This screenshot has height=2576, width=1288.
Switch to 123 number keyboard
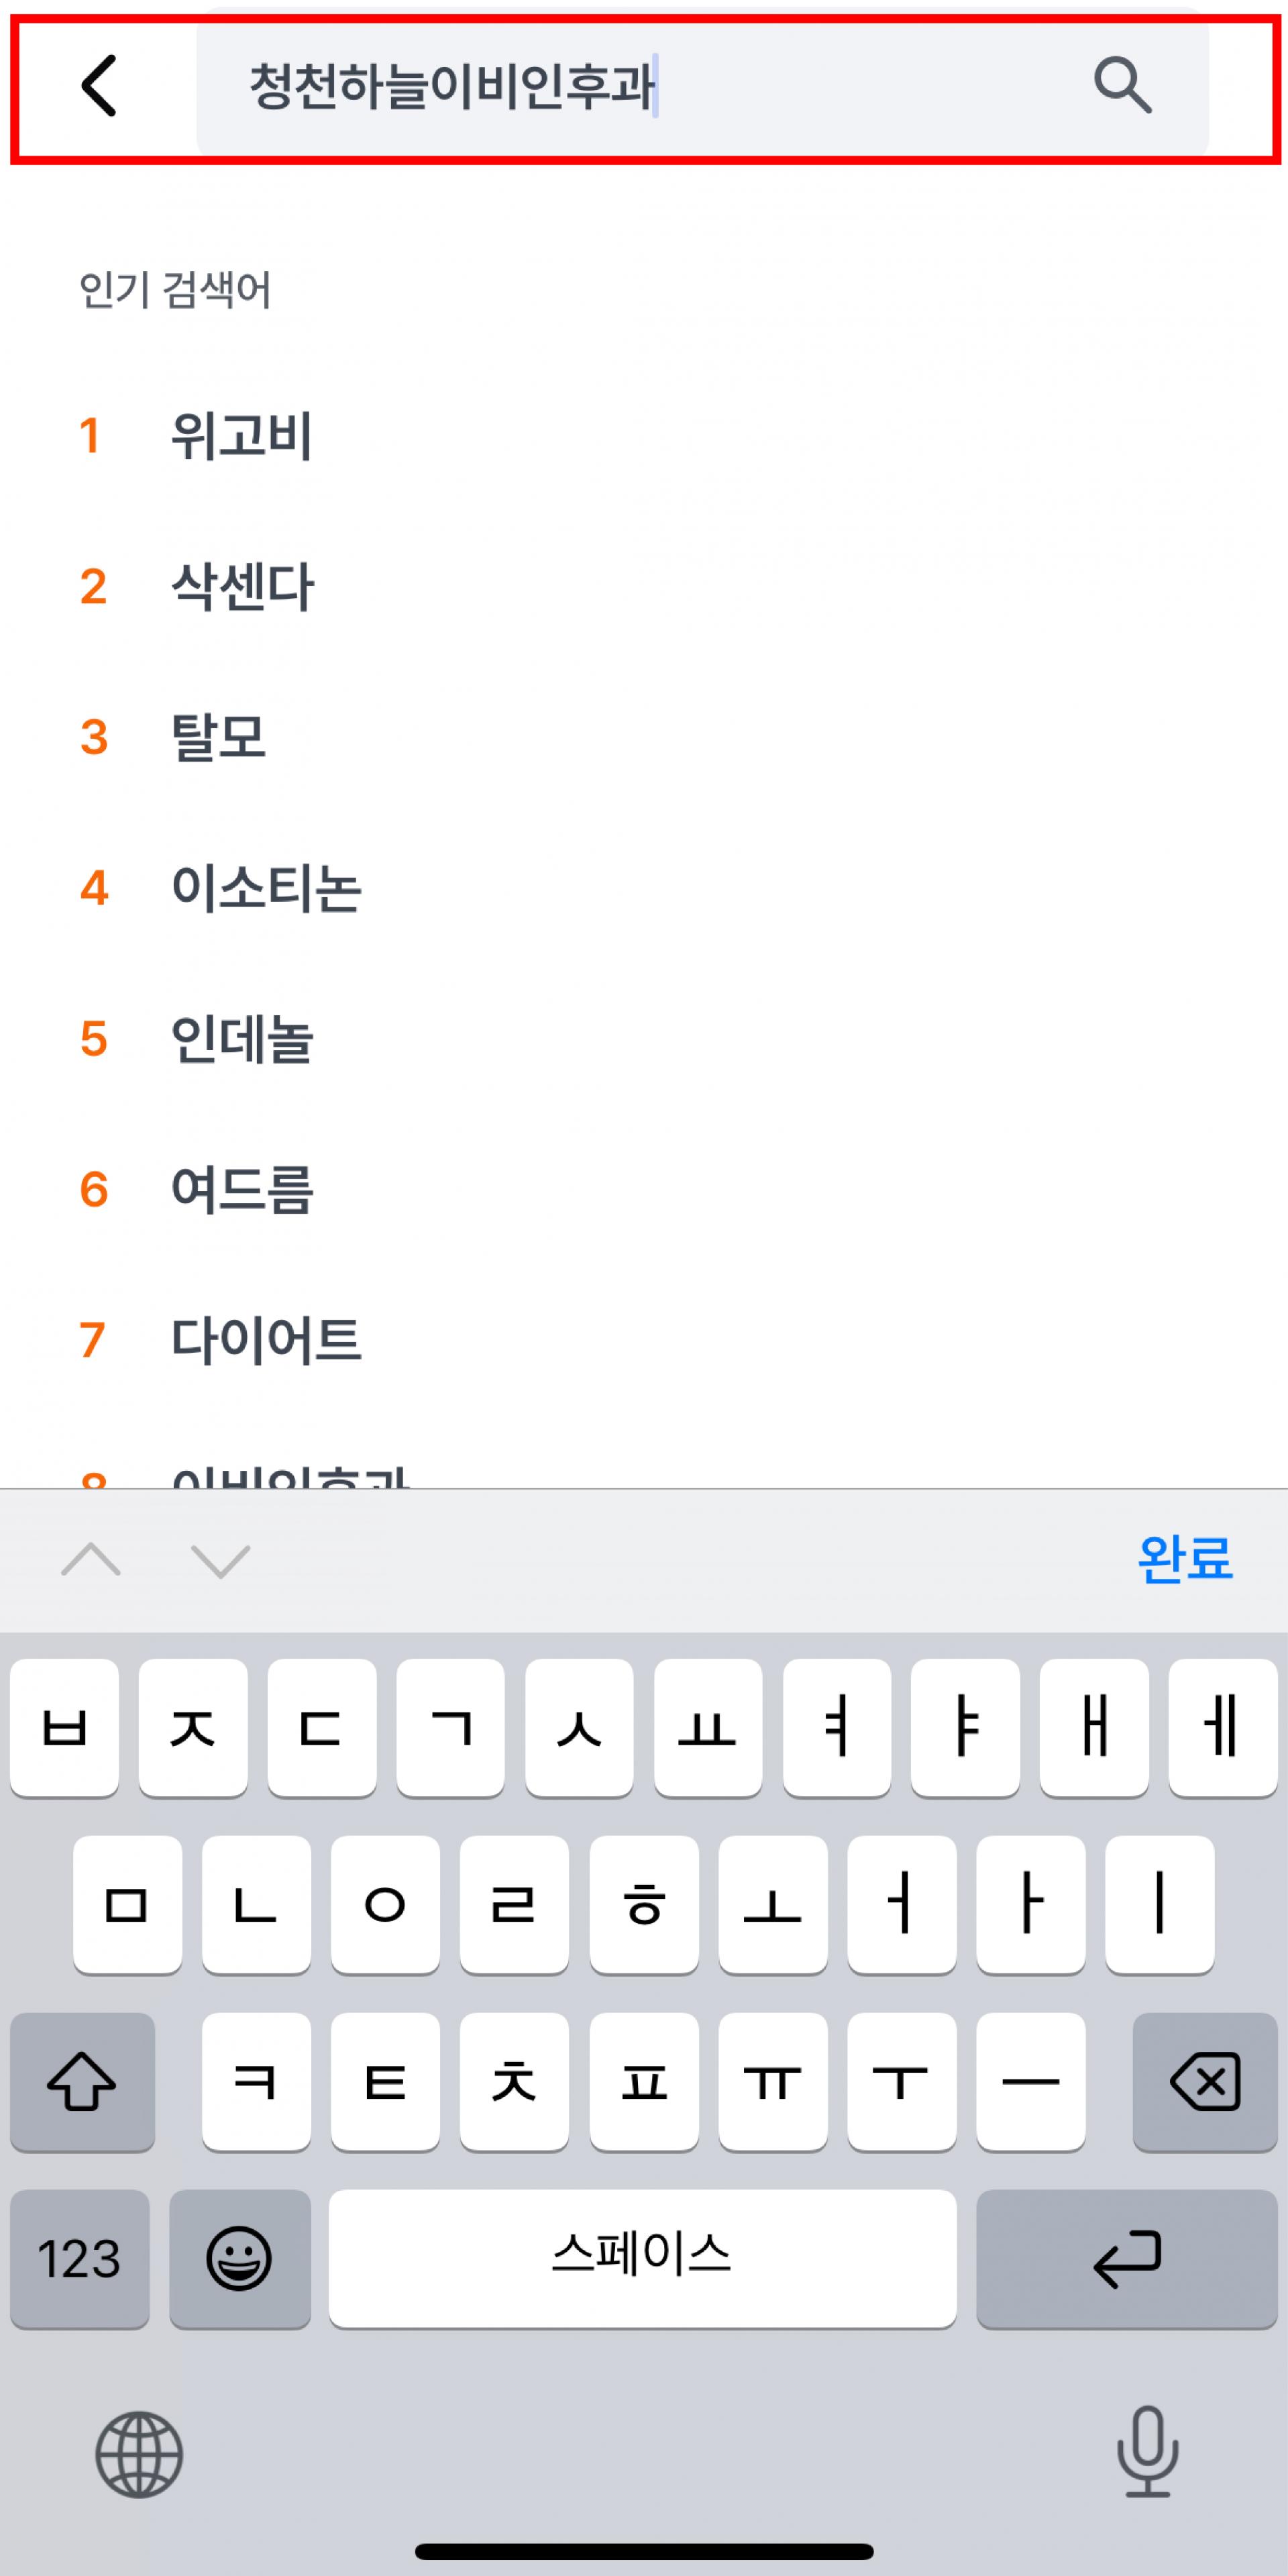(80, 2259)
